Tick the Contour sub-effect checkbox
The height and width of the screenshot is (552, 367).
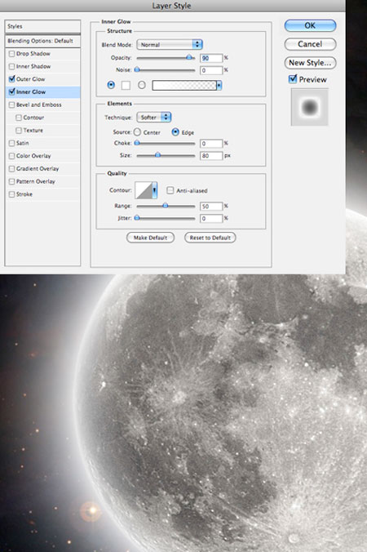19,118
